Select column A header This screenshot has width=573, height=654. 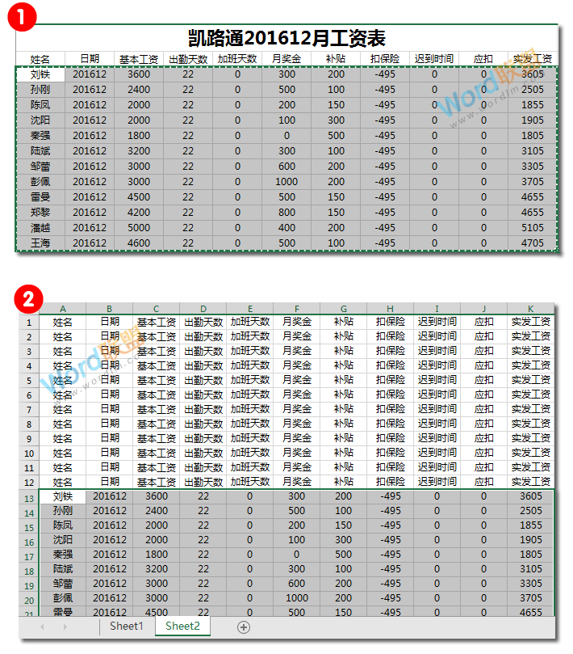[x=63, y=309]
